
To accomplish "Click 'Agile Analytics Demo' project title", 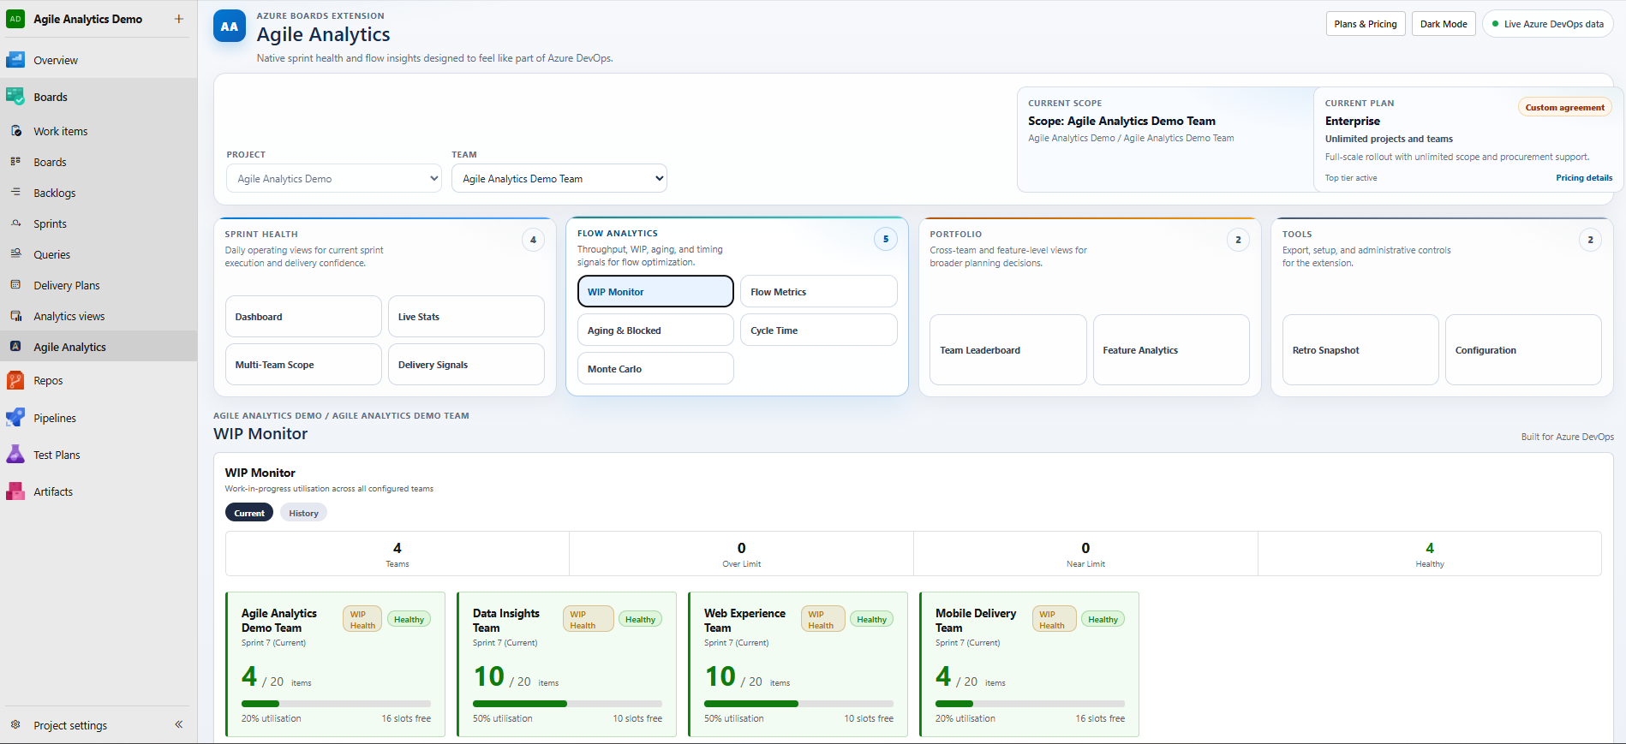I will click(x=88, y=19).
